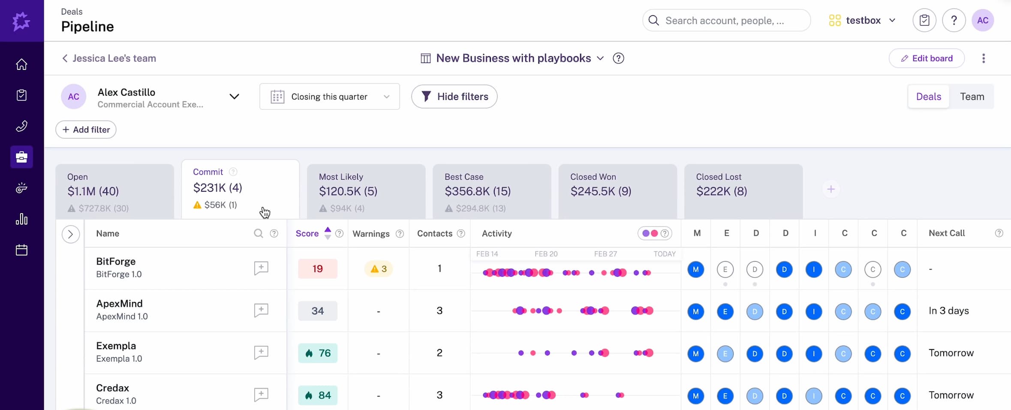Add a note to ApexMind deal
The image size is (1011, 410).
click(261, 310)
